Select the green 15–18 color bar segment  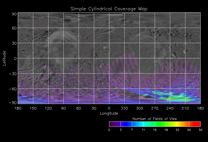point(161,124)
